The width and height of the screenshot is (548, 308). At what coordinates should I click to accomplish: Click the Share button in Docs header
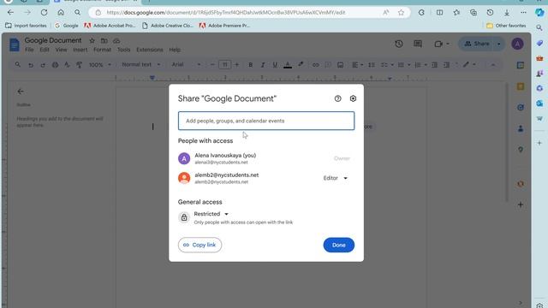point(477,44)
